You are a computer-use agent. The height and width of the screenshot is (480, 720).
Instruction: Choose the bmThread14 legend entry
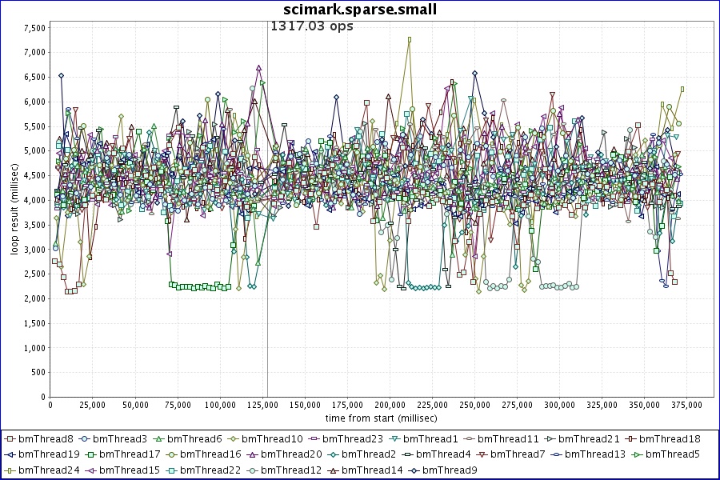(367, 470)
